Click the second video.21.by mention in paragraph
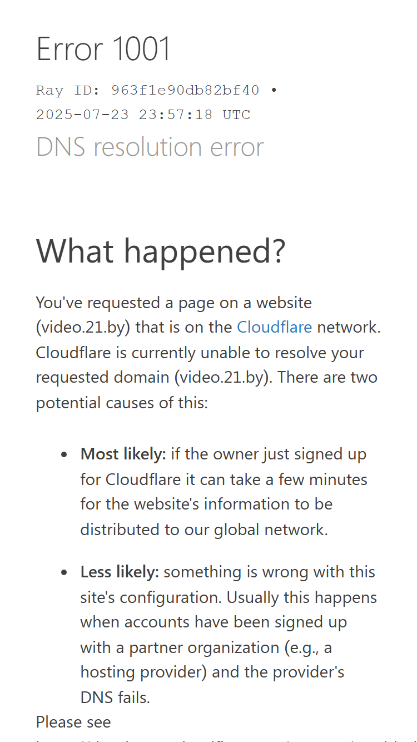 click(x=224, y=377)
